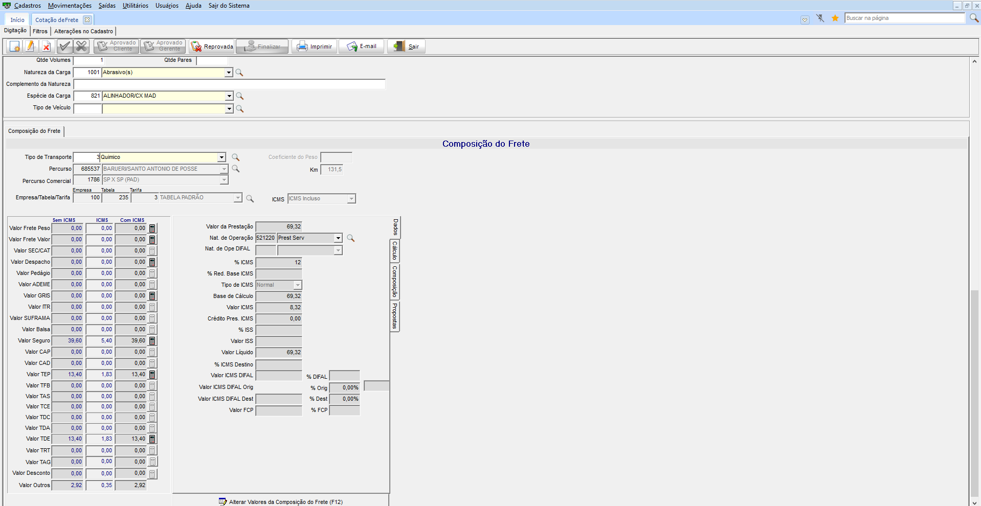Screen dimensions: 981x506
Task: Click the search magnifier beside Tipo de Veículo
Action: pyautogui.click(x=240, y=109)
